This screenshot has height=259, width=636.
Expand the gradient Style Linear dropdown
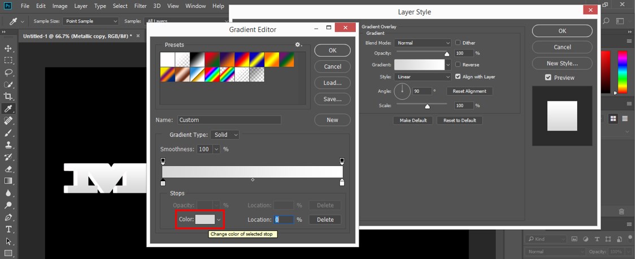pyautogui.click(x=422, y=77)
